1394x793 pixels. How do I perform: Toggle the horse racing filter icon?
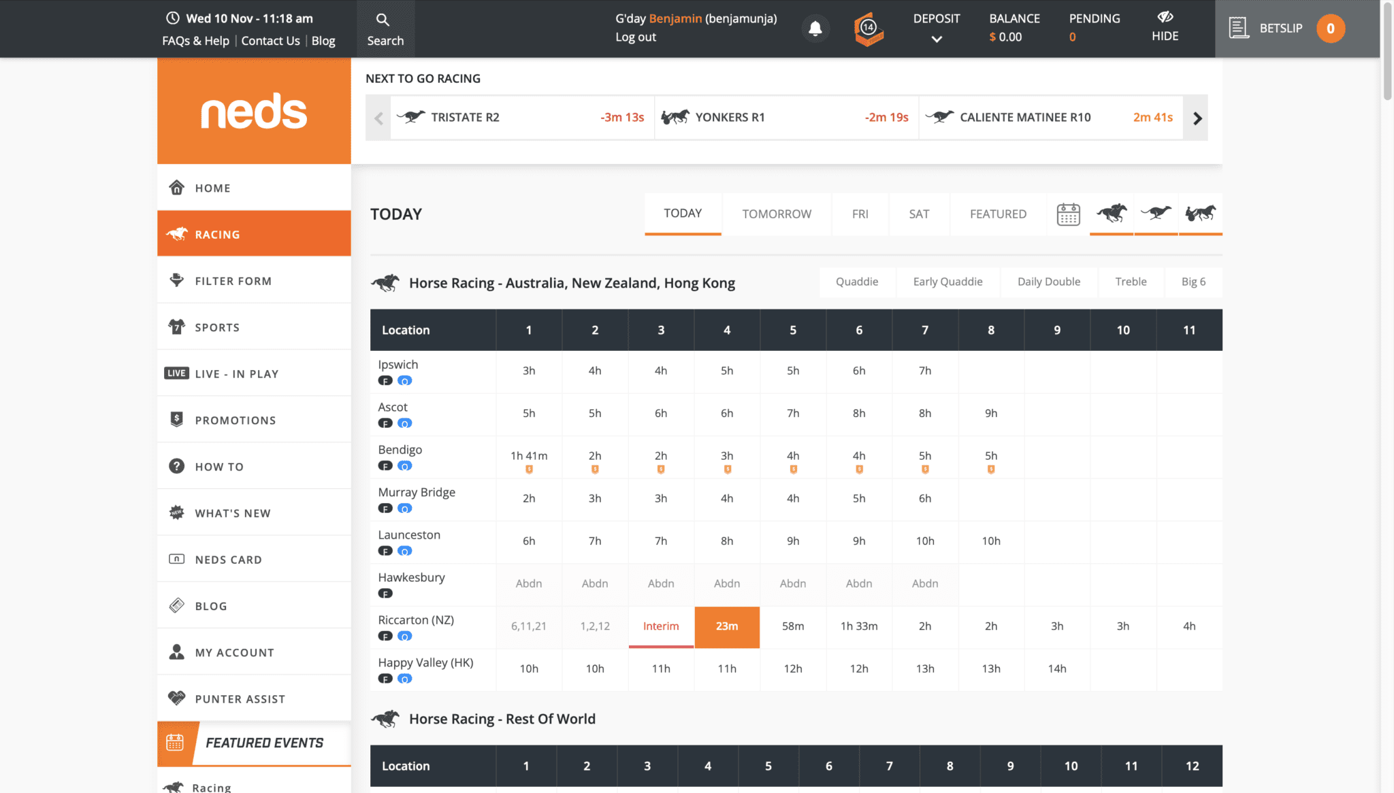point(1112,214)
